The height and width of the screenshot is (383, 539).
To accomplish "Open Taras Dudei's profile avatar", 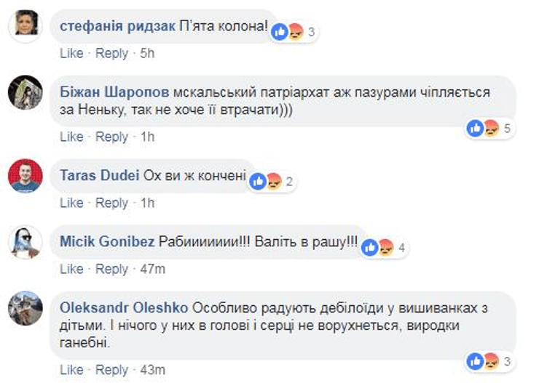I will (x=25, y=176).
